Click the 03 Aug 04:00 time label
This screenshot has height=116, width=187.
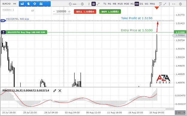tap(72, 113)
